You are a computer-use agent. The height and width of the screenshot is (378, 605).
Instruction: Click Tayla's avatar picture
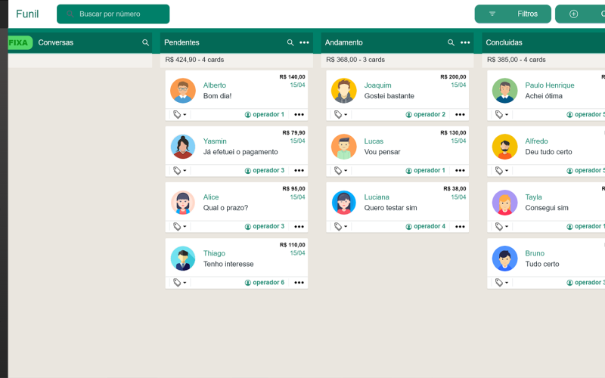(504, 203)
